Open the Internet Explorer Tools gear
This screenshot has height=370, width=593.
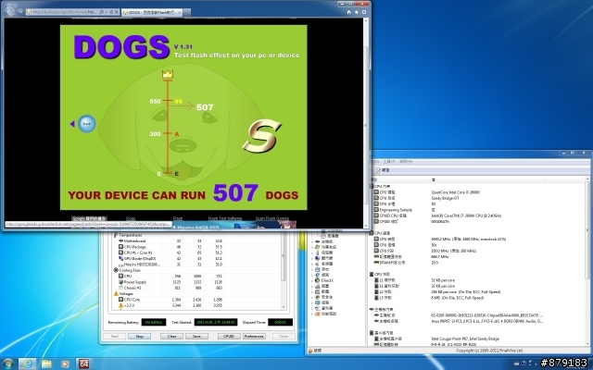click(x=364, y=12)
